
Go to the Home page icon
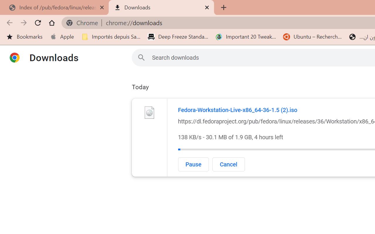click(x=52, y=23)
